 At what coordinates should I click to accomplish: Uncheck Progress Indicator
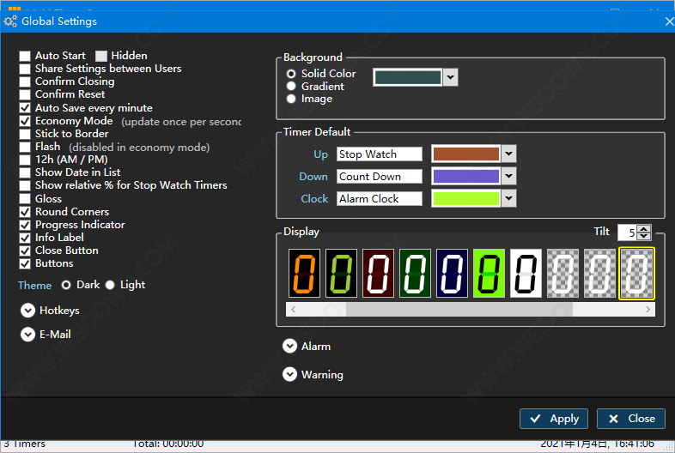click(x=25, y=225)
